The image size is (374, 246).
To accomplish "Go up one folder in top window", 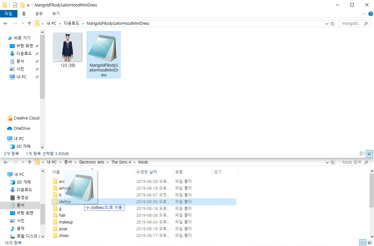I will pos(29,23).
